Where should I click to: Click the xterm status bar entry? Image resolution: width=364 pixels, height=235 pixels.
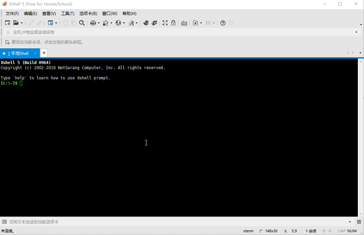tap(248, 231)
